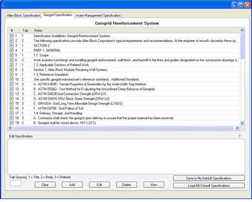Screen dimensions: 252x202
Task: Select 'Work includes furnishings and installing' row
Action: click(x=136, y=60)
